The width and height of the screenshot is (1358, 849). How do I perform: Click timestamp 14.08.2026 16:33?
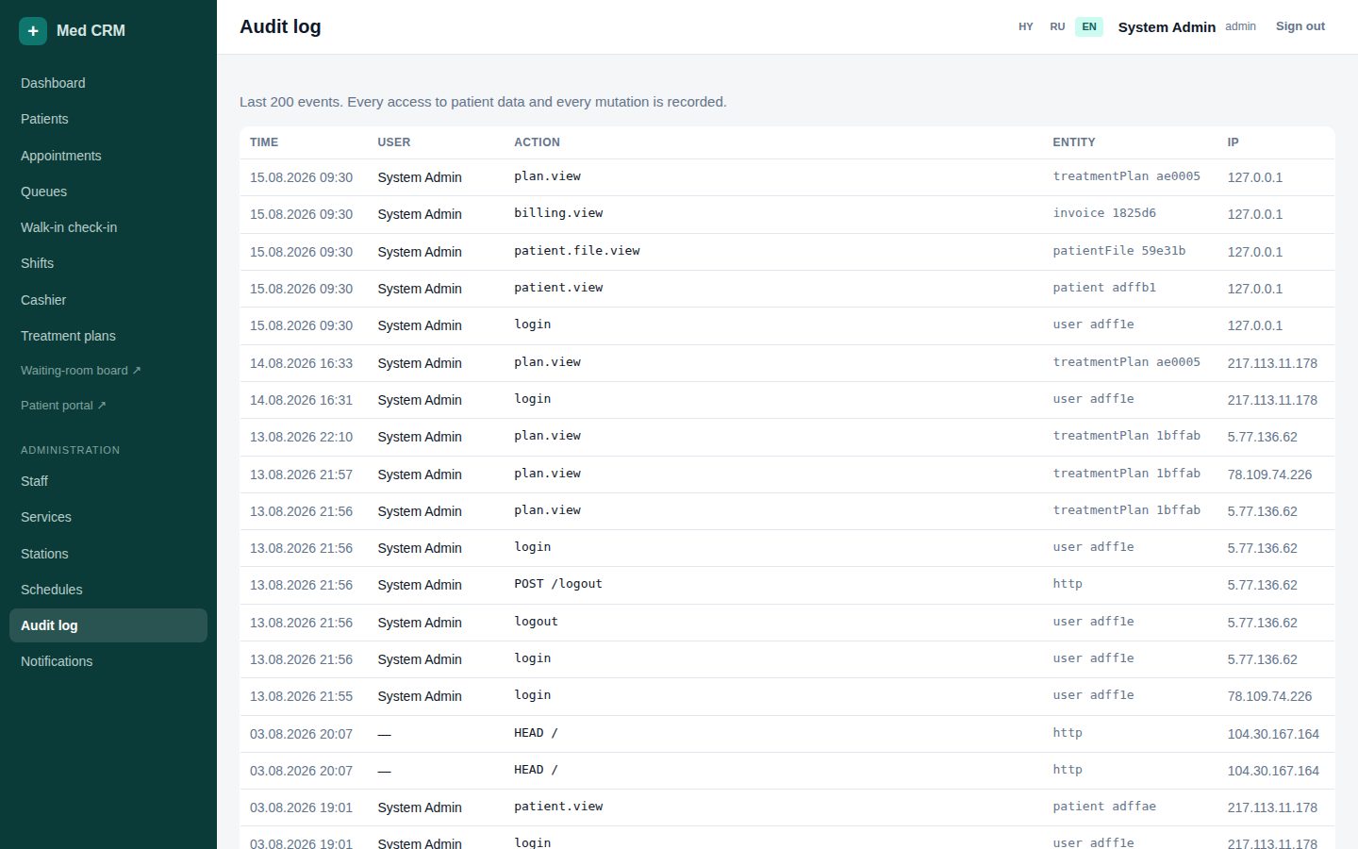[301, 363]
